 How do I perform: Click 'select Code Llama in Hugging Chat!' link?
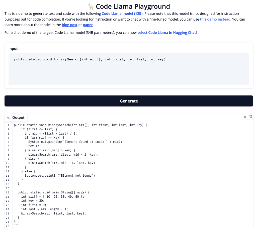(x=167, y=32)
